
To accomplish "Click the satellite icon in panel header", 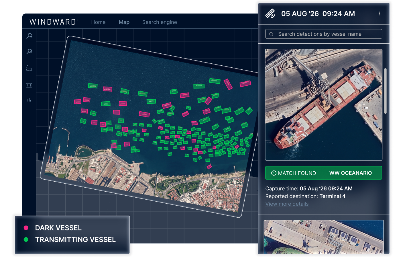I will coord(270,13).
